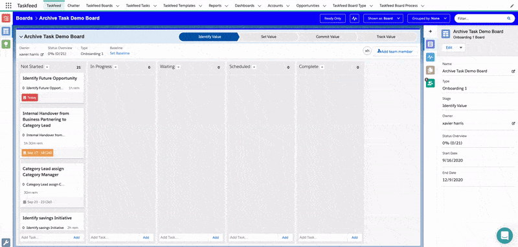Open the blue boards table sidebar icon
This screenshot has height=247, width=518.
pos(6,31)
